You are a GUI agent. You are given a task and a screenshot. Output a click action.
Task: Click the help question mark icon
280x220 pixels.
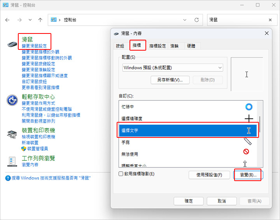click(8, 178)
